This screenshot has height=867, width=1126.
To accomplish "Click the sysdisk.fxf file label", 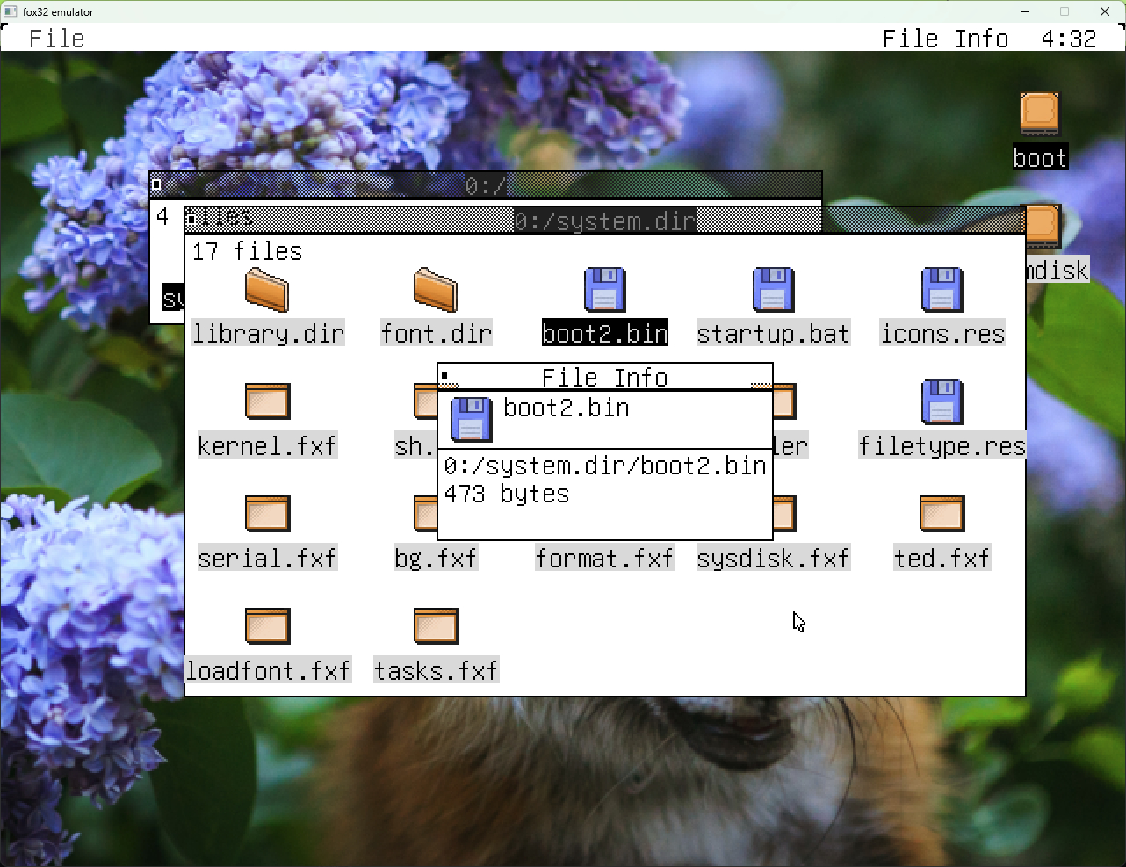I will tap(773, 559).
